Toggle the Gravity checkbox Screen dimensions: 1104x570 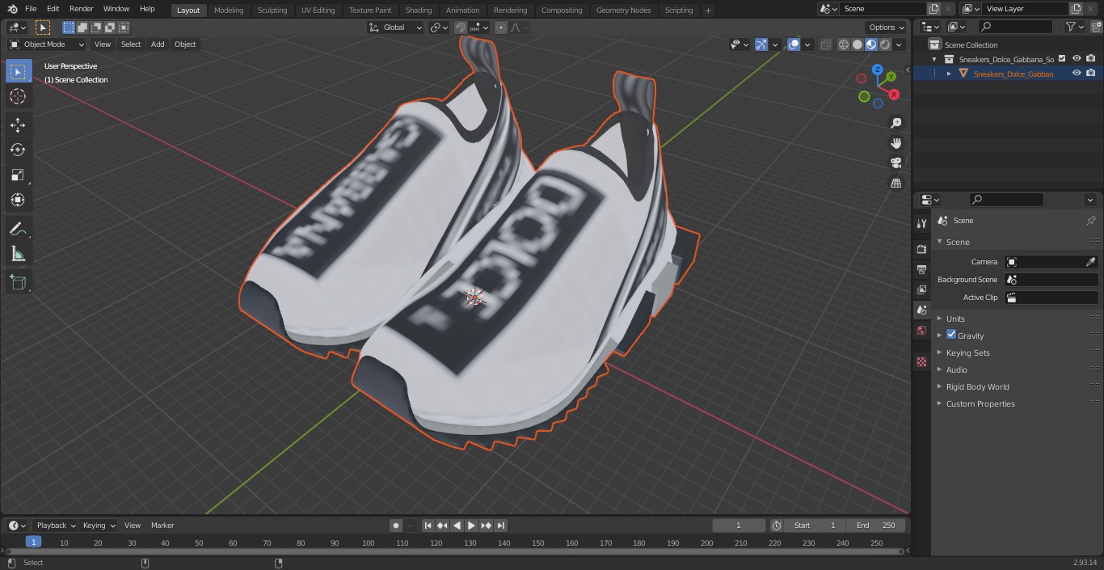point(951,335)
